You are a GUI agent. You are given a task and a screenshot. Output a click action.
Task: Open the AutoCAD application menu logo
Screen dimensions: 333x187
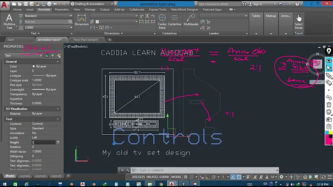[x=5, y=5]
